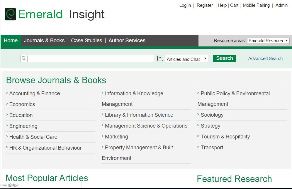Image resolution: width=292 pixels, height=189 pixels.
Task: Browse the Accounting & Finance category
Action: [x=35, y=93]
